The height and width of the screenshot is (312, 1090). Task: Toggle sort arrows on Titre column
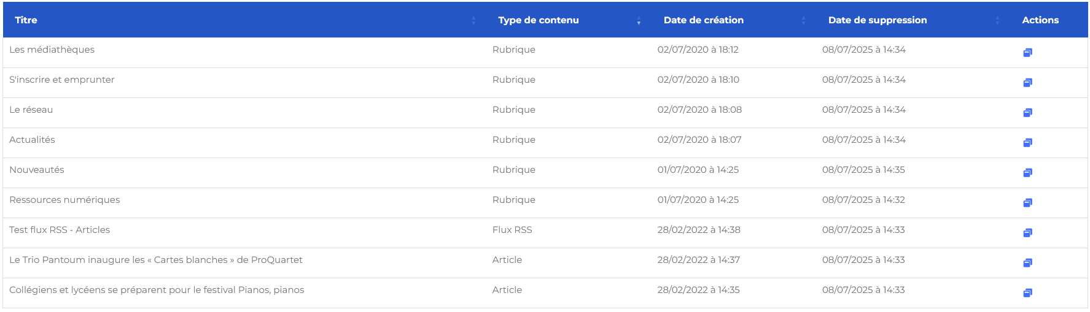pyautogui.click(x=473, y=20)
